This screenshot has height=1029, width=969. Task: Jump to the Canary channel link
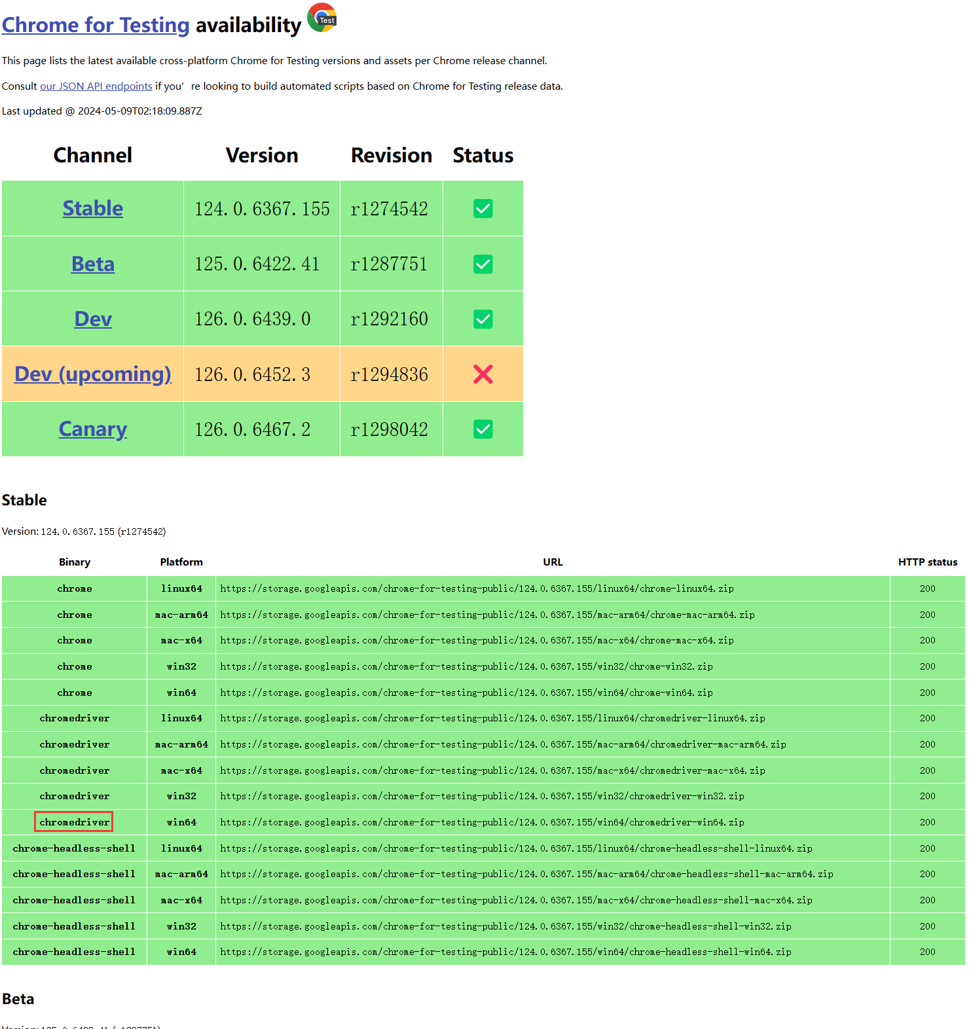[x=93, y=429]
